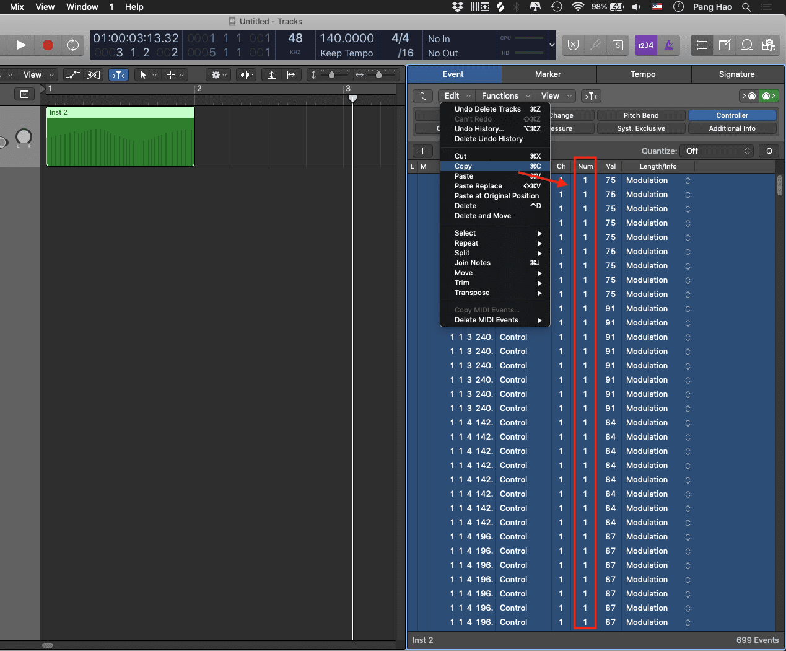Viewport: 786px width, 651px height.
Task: Click the Dropbox menu bar icon
Action: (458, 7)
